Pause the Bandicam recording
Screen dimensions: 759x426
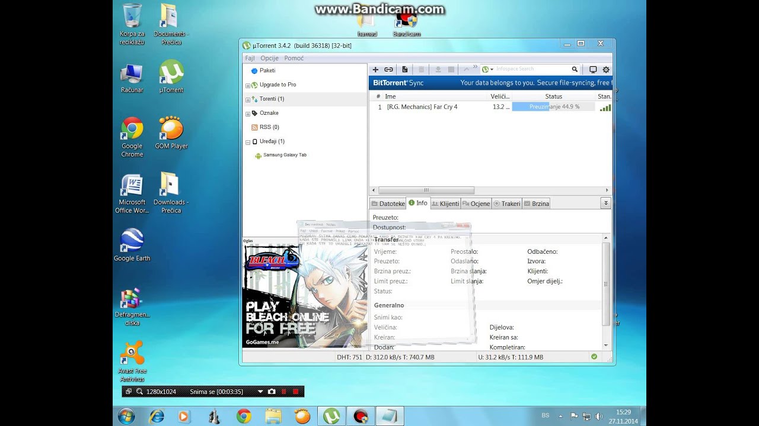pos(283,392)
